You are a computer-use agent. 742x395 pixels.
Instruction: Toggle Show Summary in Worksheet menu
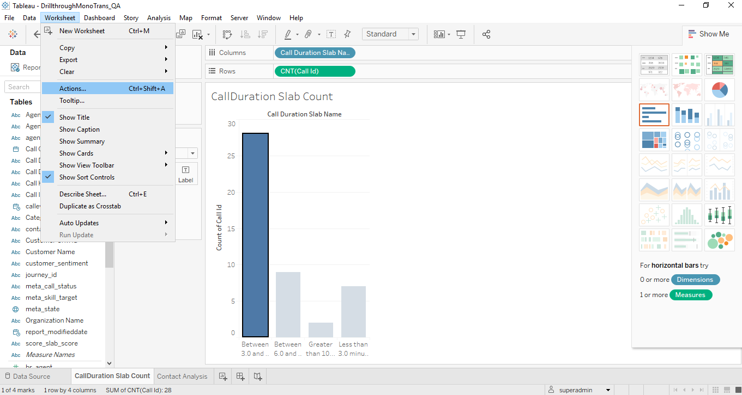tap(108, 141)
